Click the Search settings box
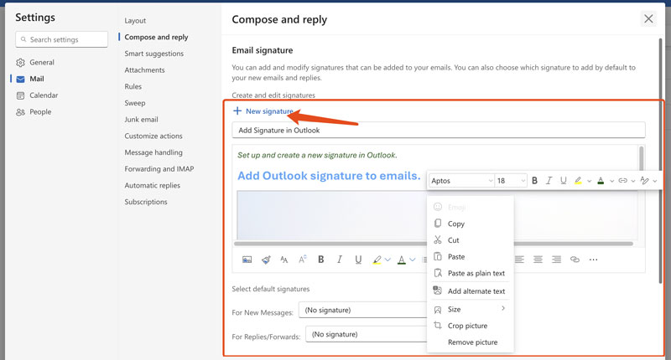Viewport: 671px width, 360px height. (61, 39)
